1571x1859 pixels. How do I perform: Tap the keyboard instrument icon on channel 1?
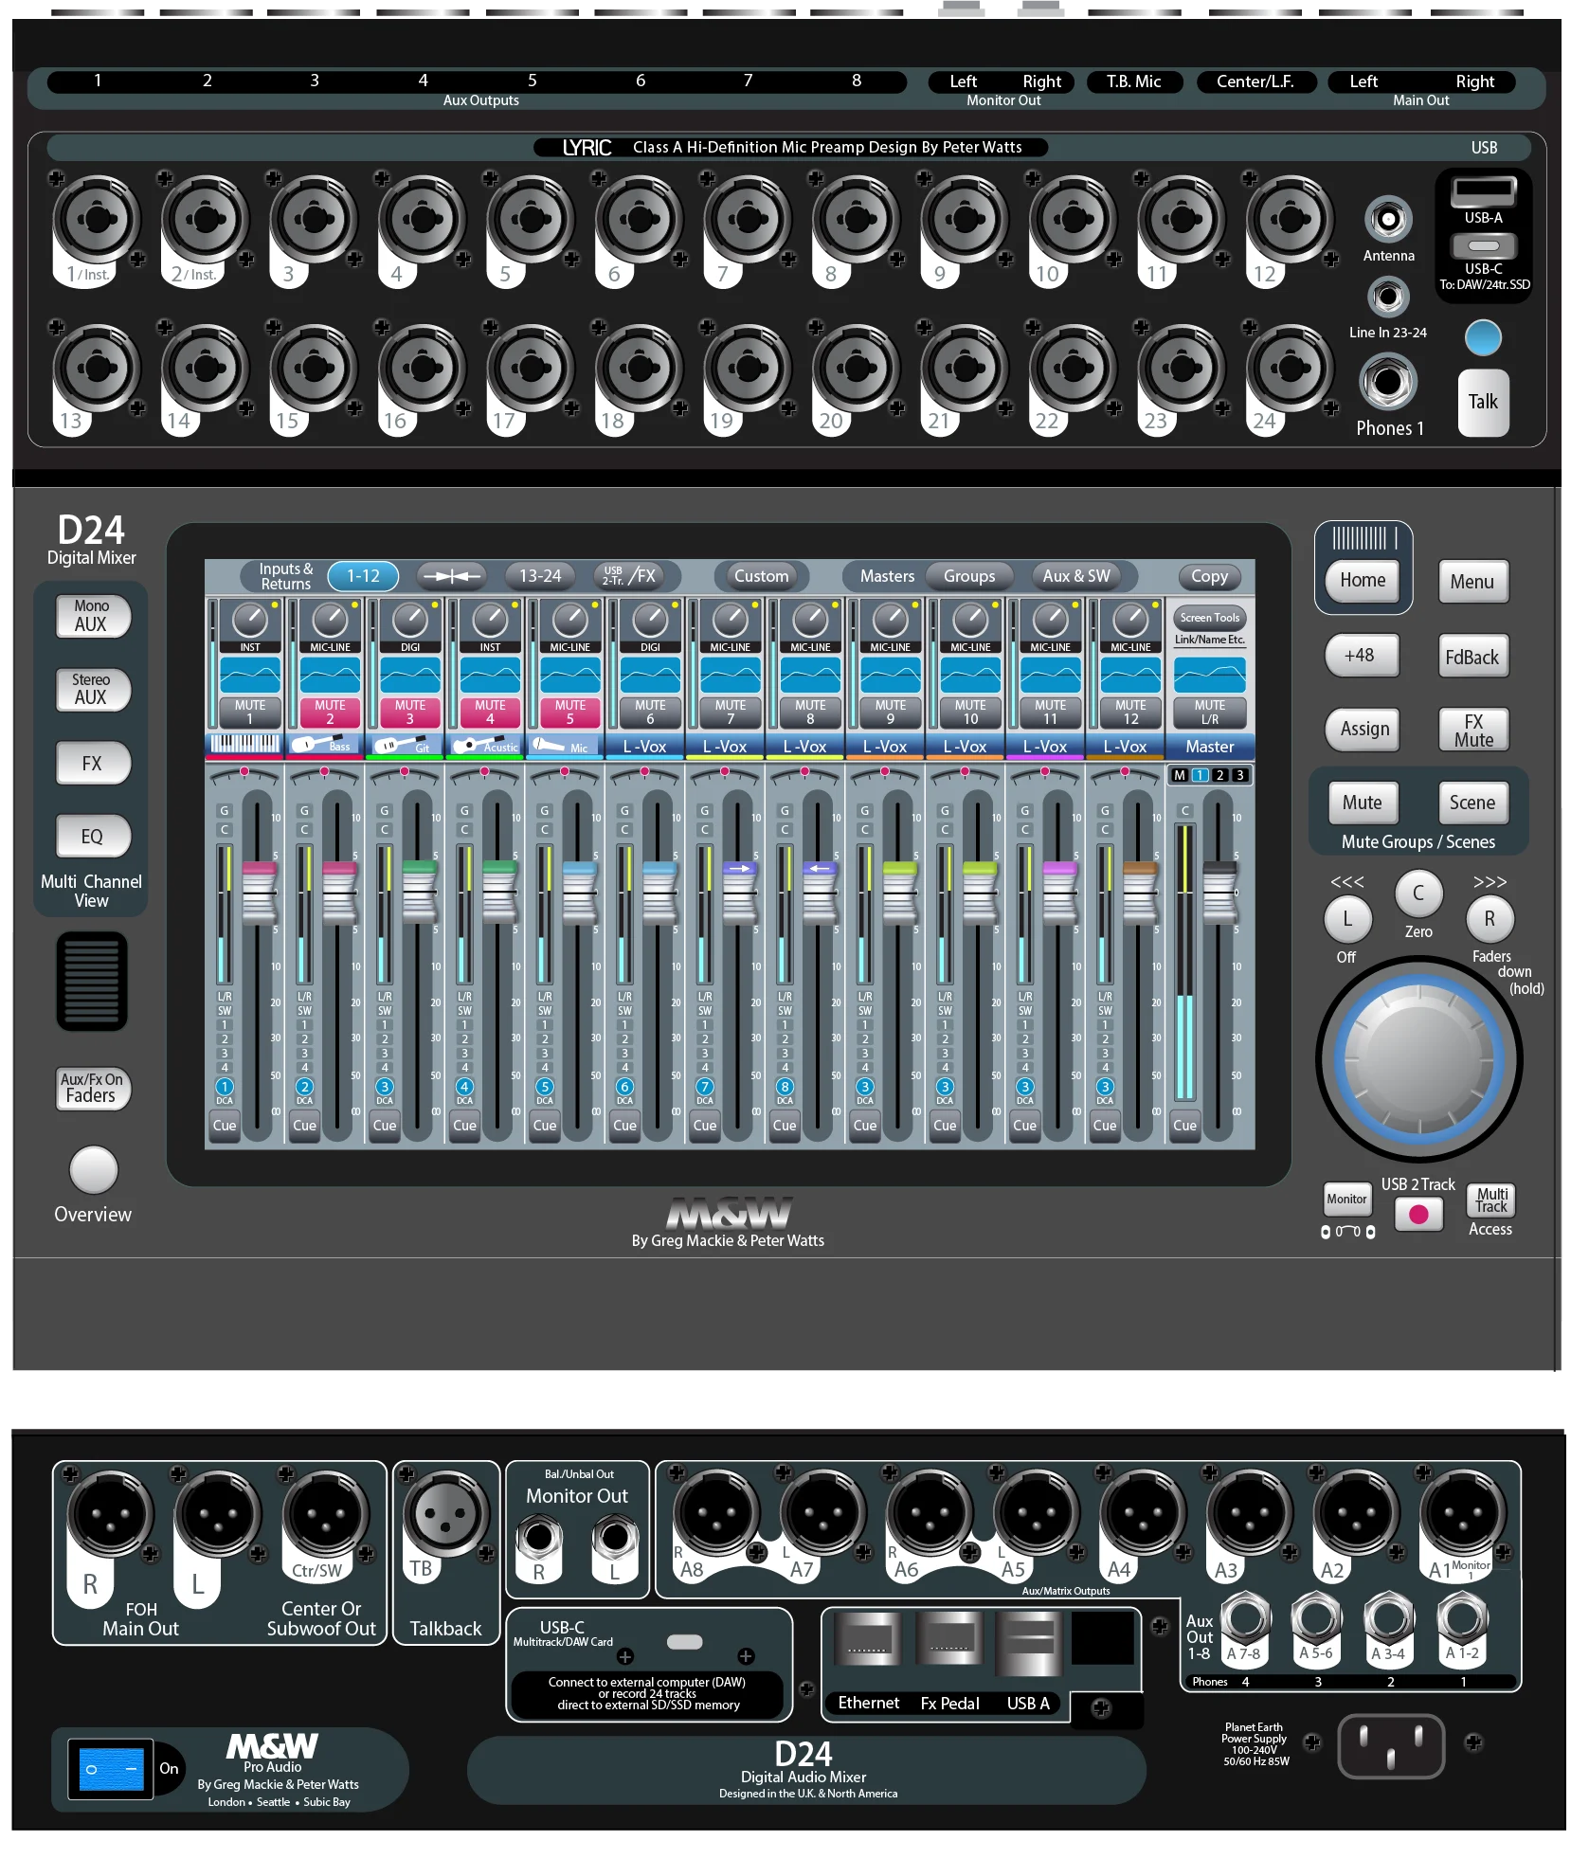point(244,744)
